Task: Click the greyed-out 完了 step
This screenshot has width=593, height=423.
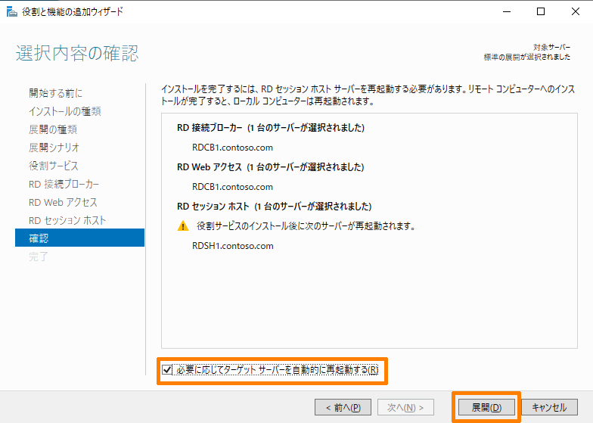Action: point(39,257)
